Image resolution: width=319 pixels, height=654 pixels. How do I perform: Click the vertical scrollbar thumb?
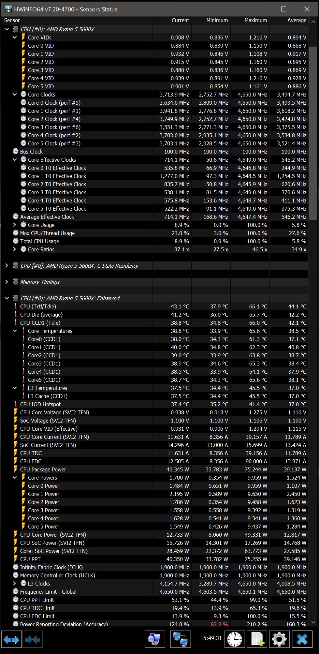point(313,130)
